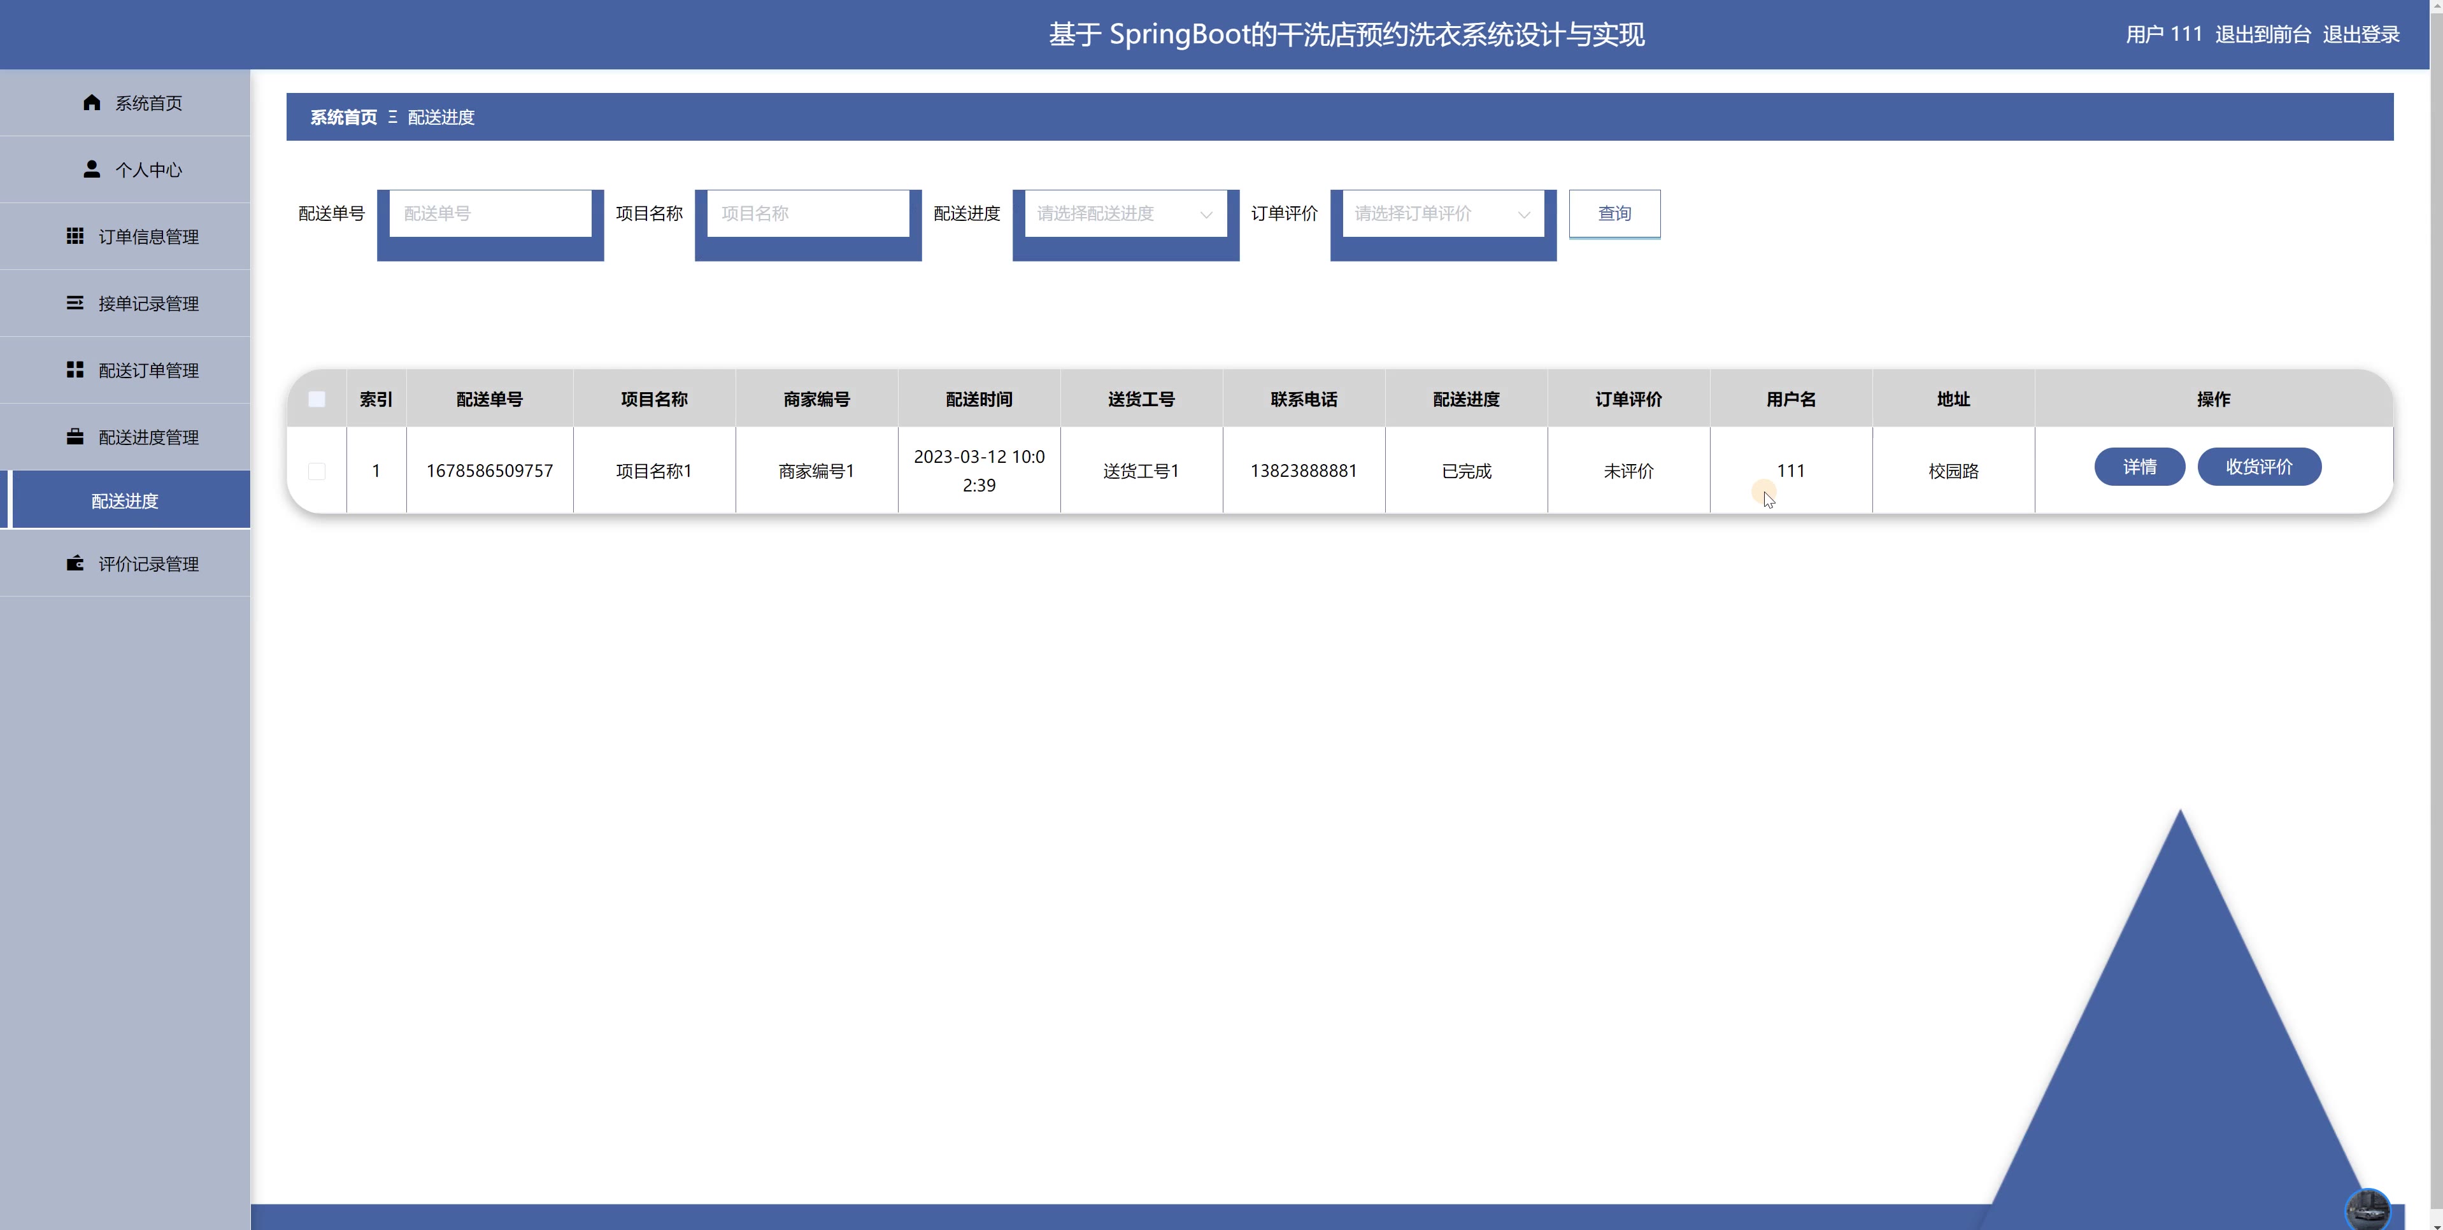The height and width of the screenshot is (1230, 2443).
Task: Click the home icon beside 系统首页
Action: [92, 102]
